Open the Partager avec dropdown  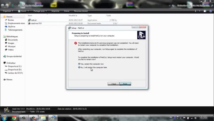pyautogui.click(x=40, y=11)
